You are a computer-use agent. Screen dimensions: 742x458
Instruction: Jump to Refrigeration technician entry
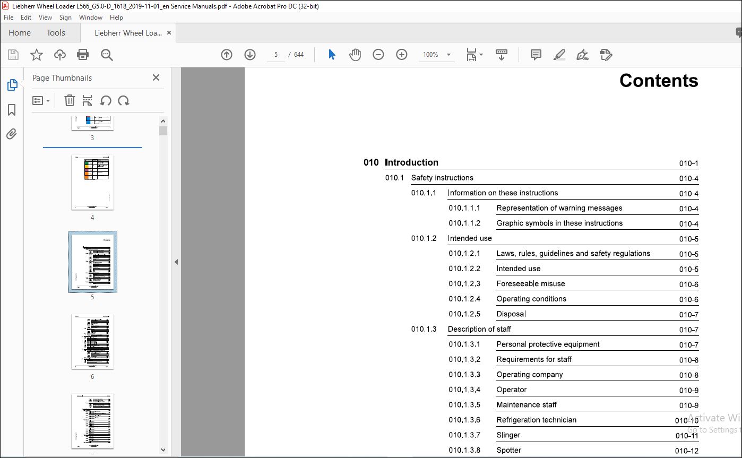click(537, 420)
